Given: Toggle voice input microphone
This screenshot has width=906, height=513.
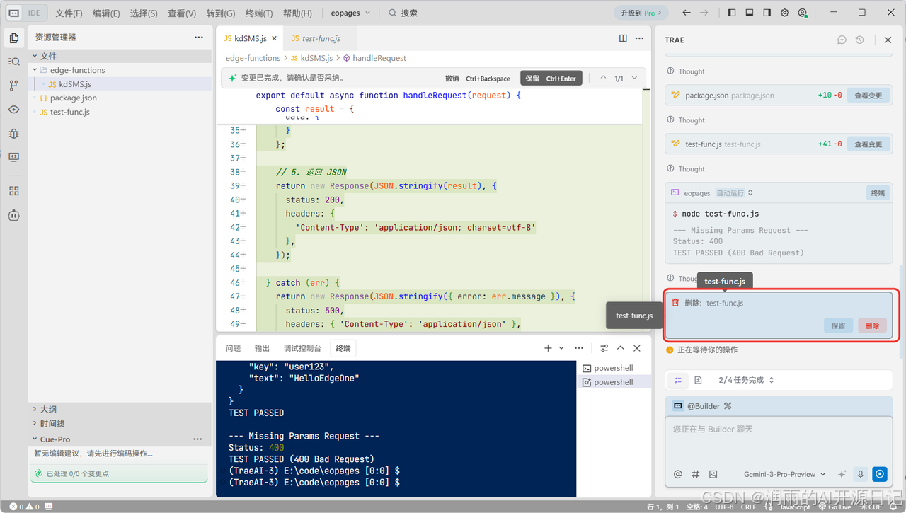Looking at the screenshot, I should [861, 474].
